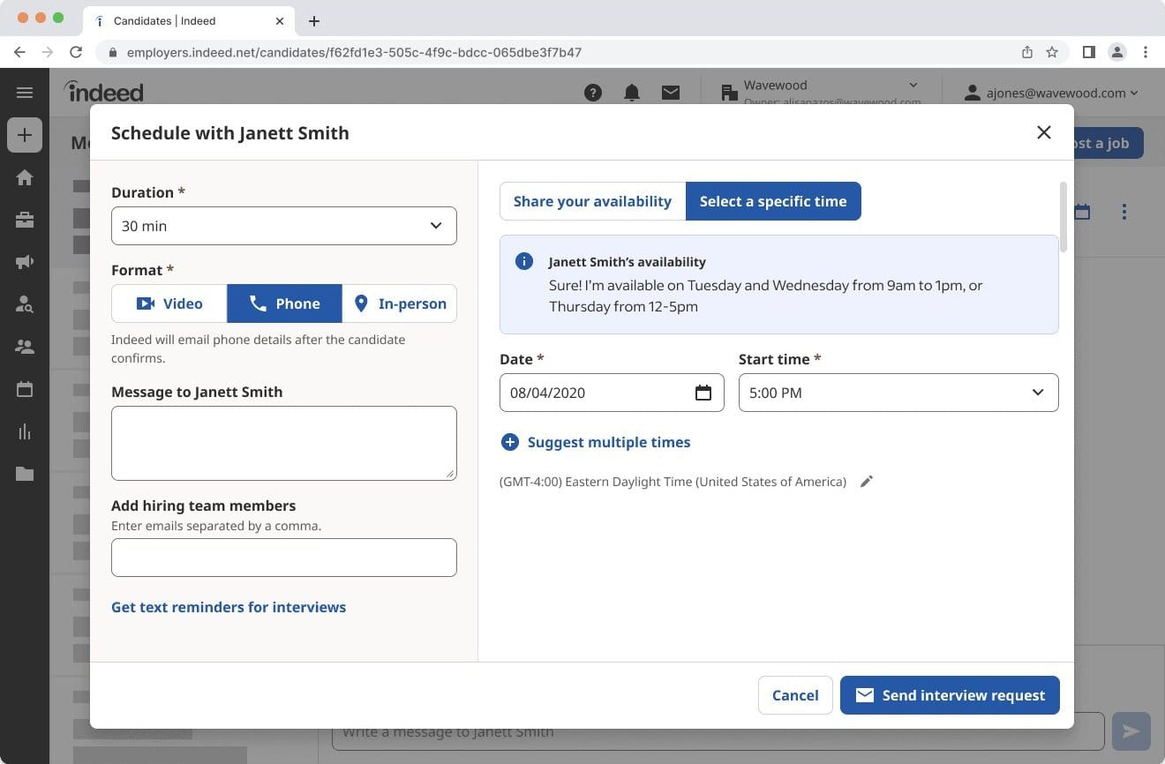Viewport: 1165px width, 764px height.
Task: Click the Date field showing 08/04/2020
Action: pyautogui.click(x=612, y=393)
